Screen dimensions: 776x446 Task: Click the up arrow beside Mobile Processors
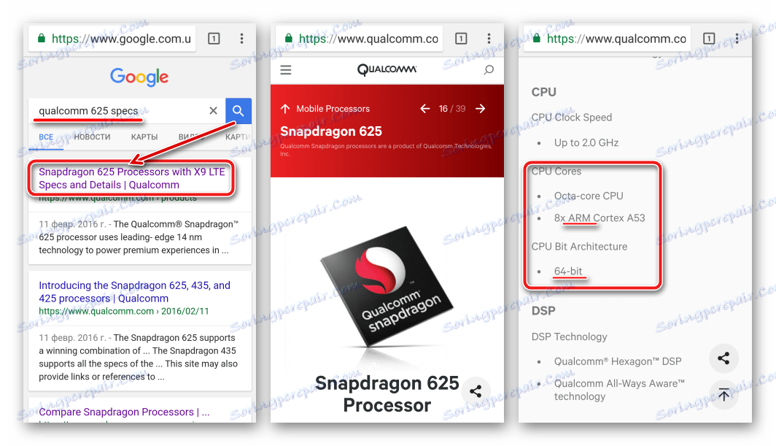[x=285, y=109]
